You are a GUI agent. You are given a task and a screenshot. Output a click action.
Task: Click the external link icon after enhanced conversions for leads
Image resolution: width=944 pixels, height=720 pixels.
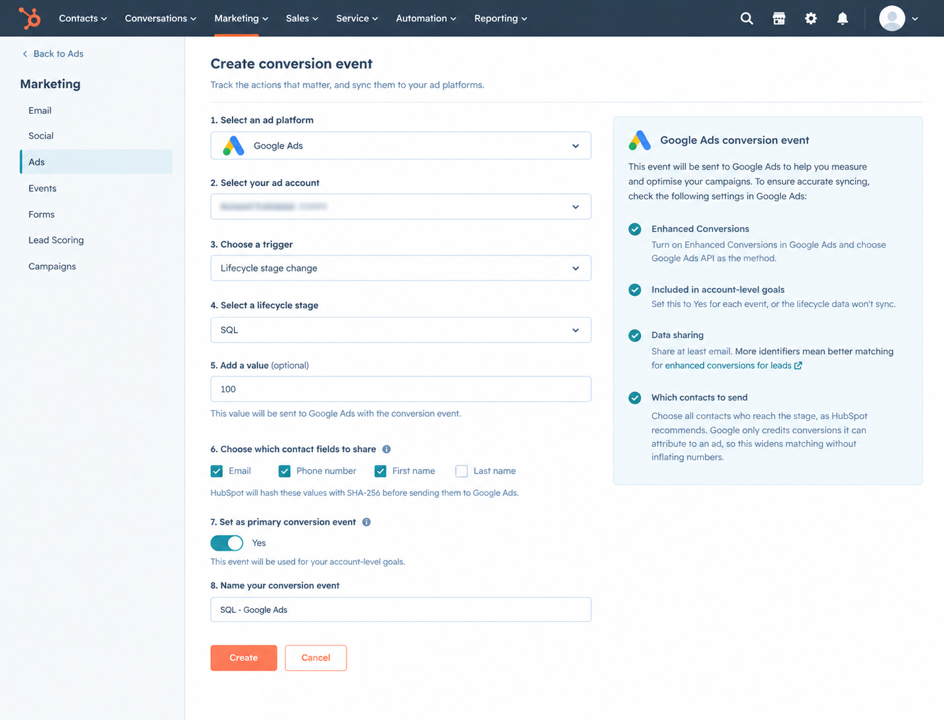click(798, 366)
